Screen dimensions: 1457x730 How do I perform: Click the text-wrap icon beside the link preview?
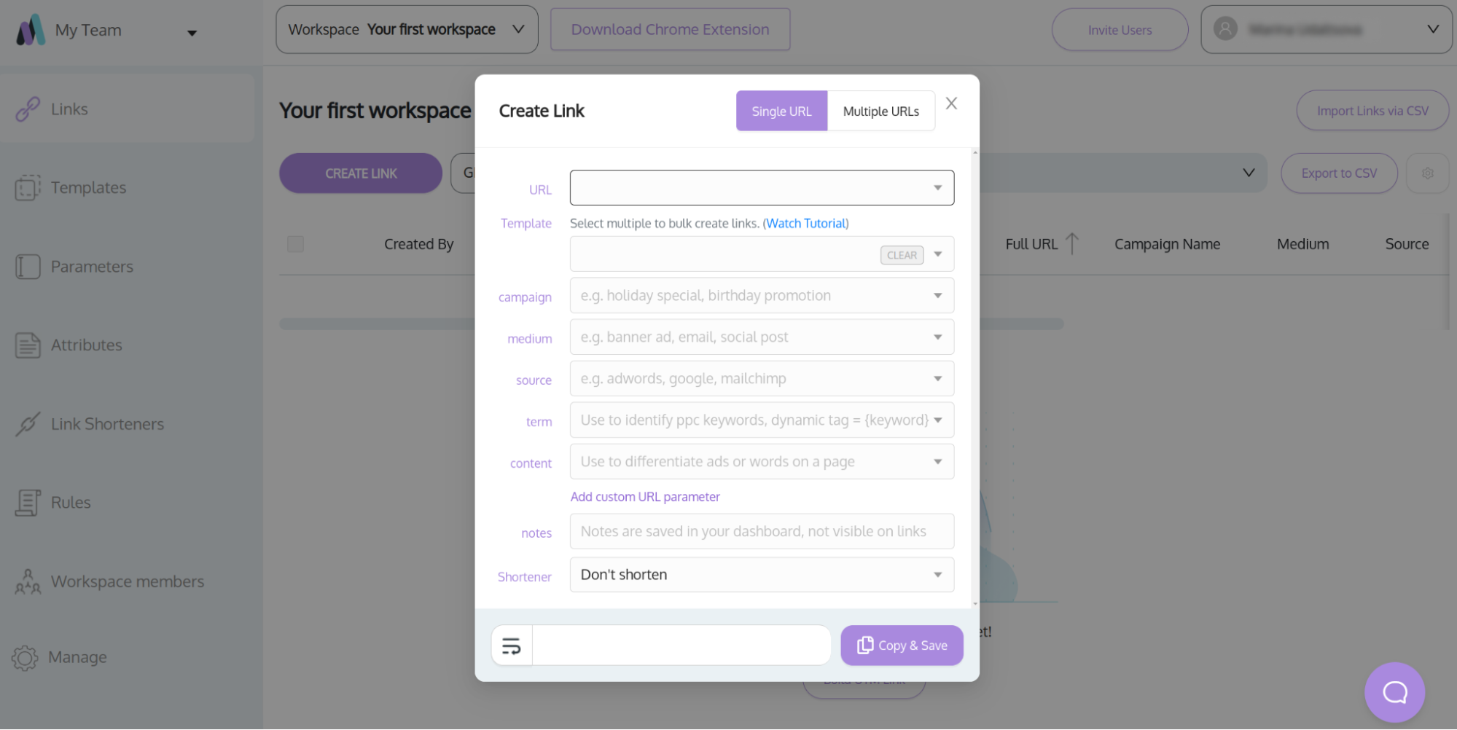(512, 645)
